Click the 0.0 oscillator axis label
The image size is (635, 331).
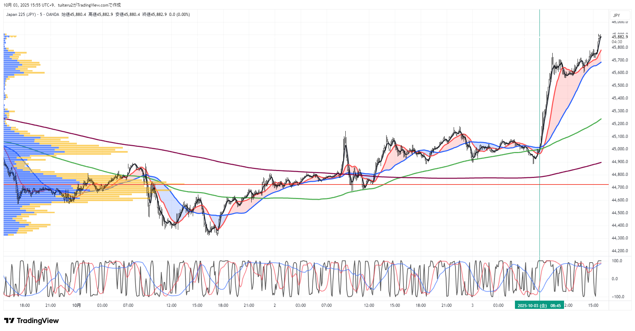point(615,279)
